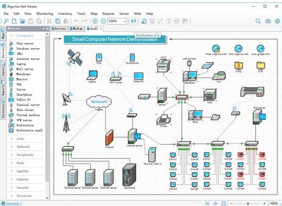This screenshot has height=206, width=282.
Task: Select Database server in device list
Action: (28, 49)
